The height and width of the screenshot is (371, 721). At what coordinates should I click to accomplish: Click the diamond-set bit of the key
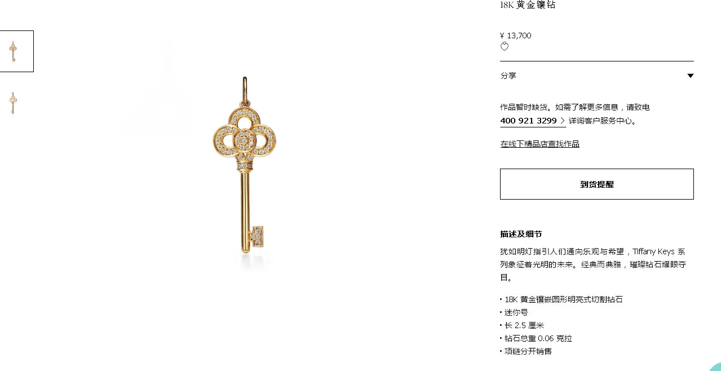[x=258, y=236]
